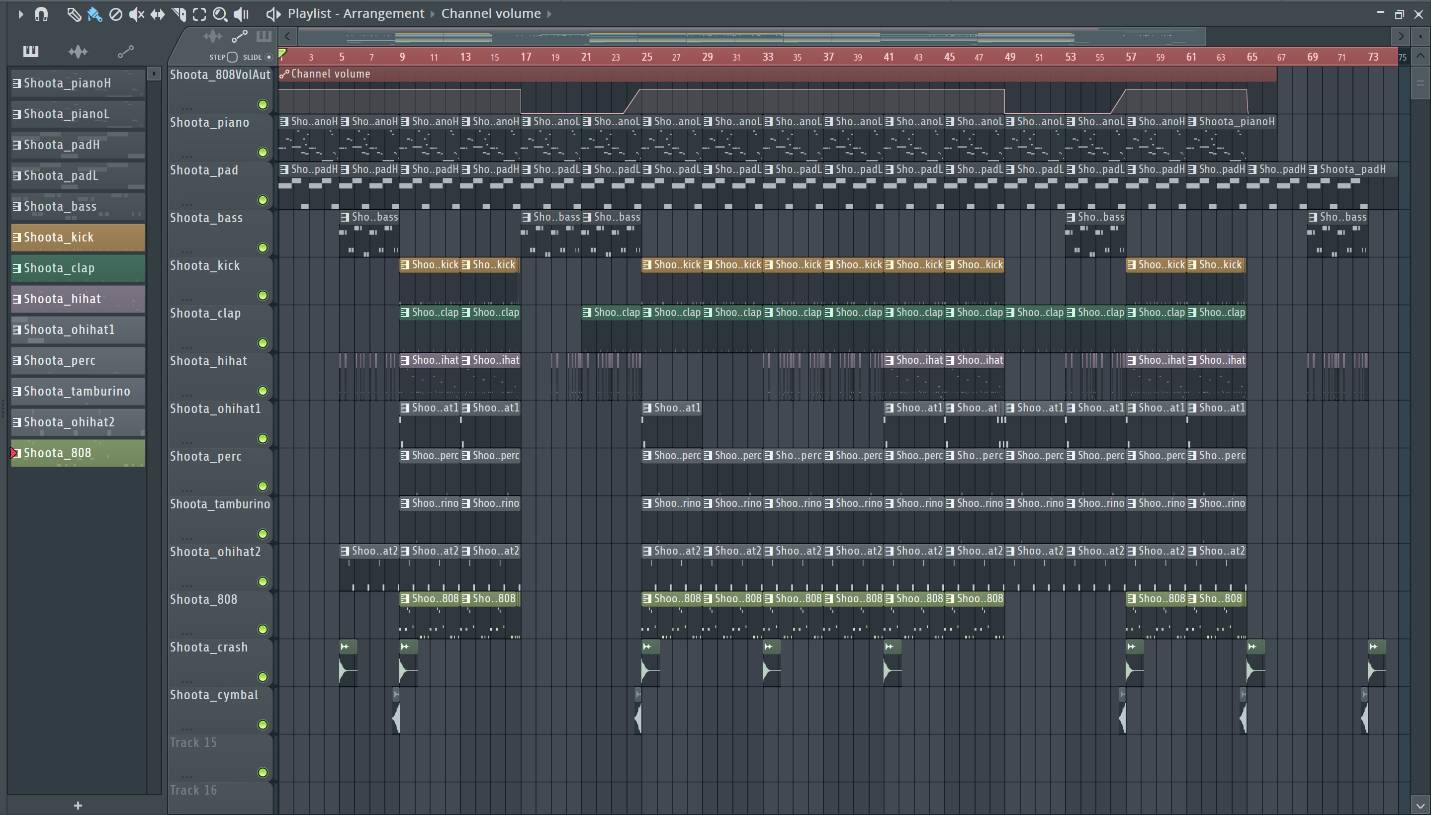1431x815 pixels.
Task: Add a new pattern with plus button
Action: point(78,806)
